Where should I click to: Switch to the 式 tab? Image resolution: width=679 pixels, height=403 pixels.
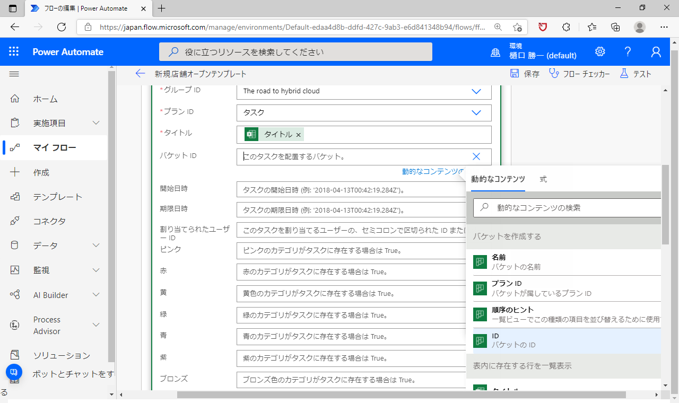pos(543,179)
